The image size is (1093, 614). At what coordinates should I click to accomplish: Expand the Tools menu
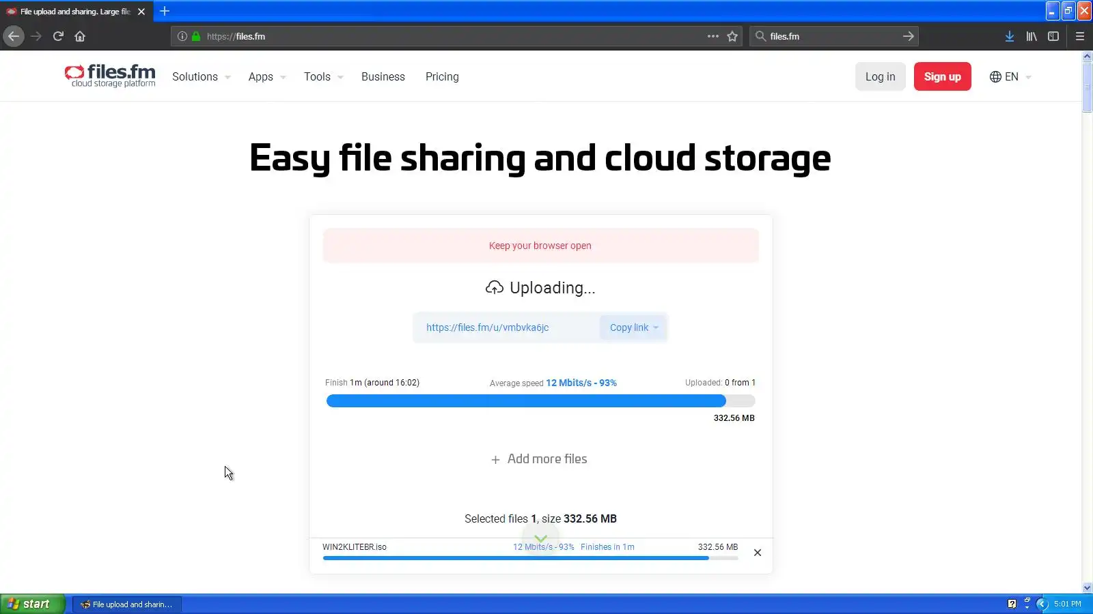(324, 76)
